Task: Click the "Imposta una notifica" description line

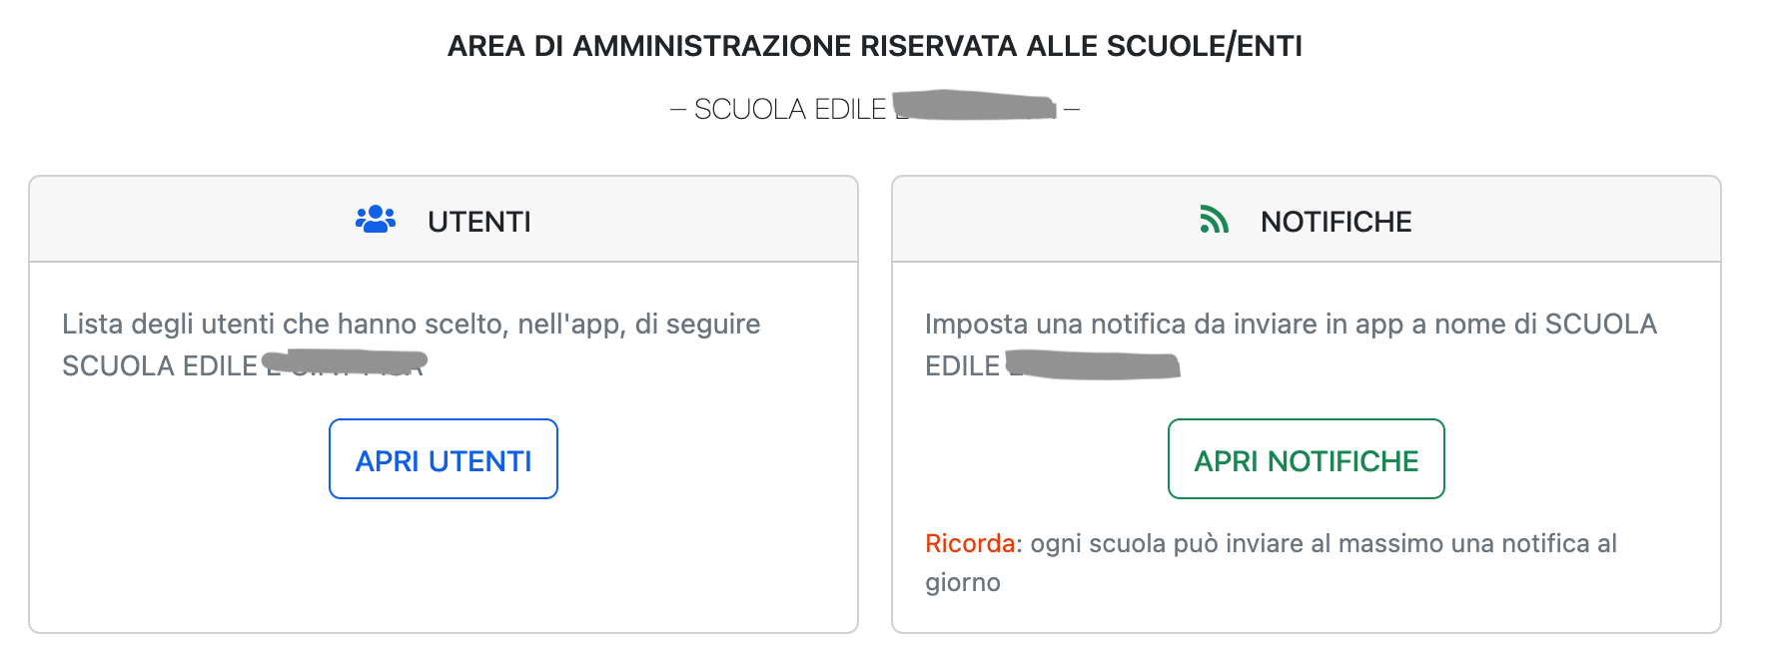Action: (1291, 324)
